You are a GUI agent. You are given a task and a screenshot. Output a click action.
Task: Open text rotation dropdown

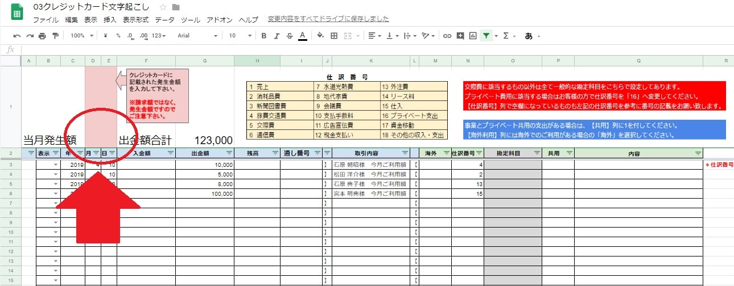(x=428, y=36)
